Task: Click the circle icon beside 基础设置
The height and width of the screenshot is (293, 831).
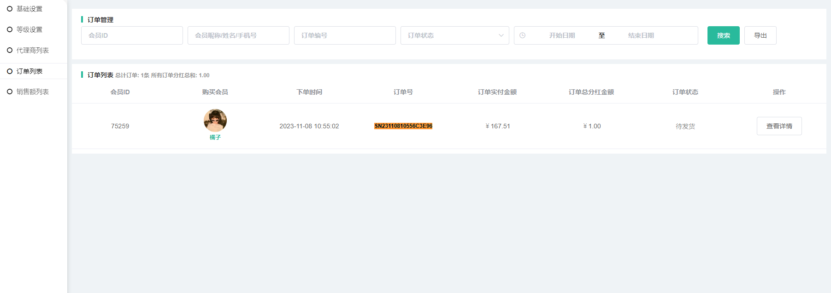Action: coord(10,9)
